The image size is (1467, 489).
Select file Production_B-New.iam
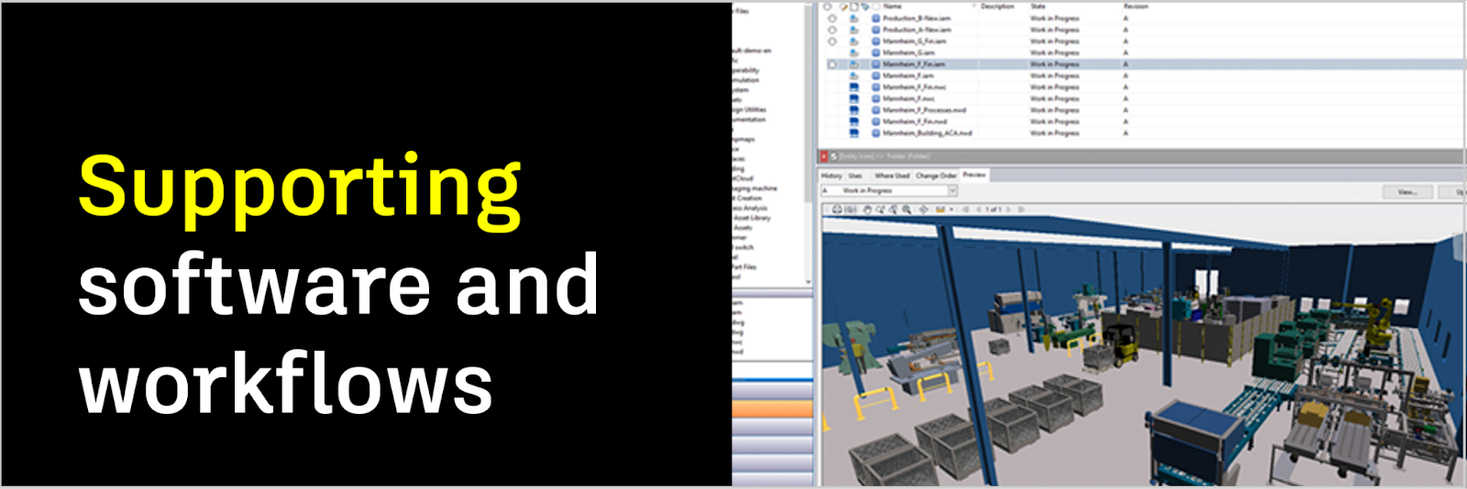917,18
